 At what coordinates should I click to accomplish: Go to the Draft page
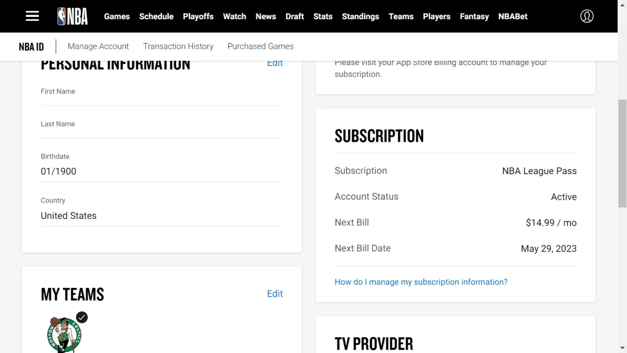(295, 16)
